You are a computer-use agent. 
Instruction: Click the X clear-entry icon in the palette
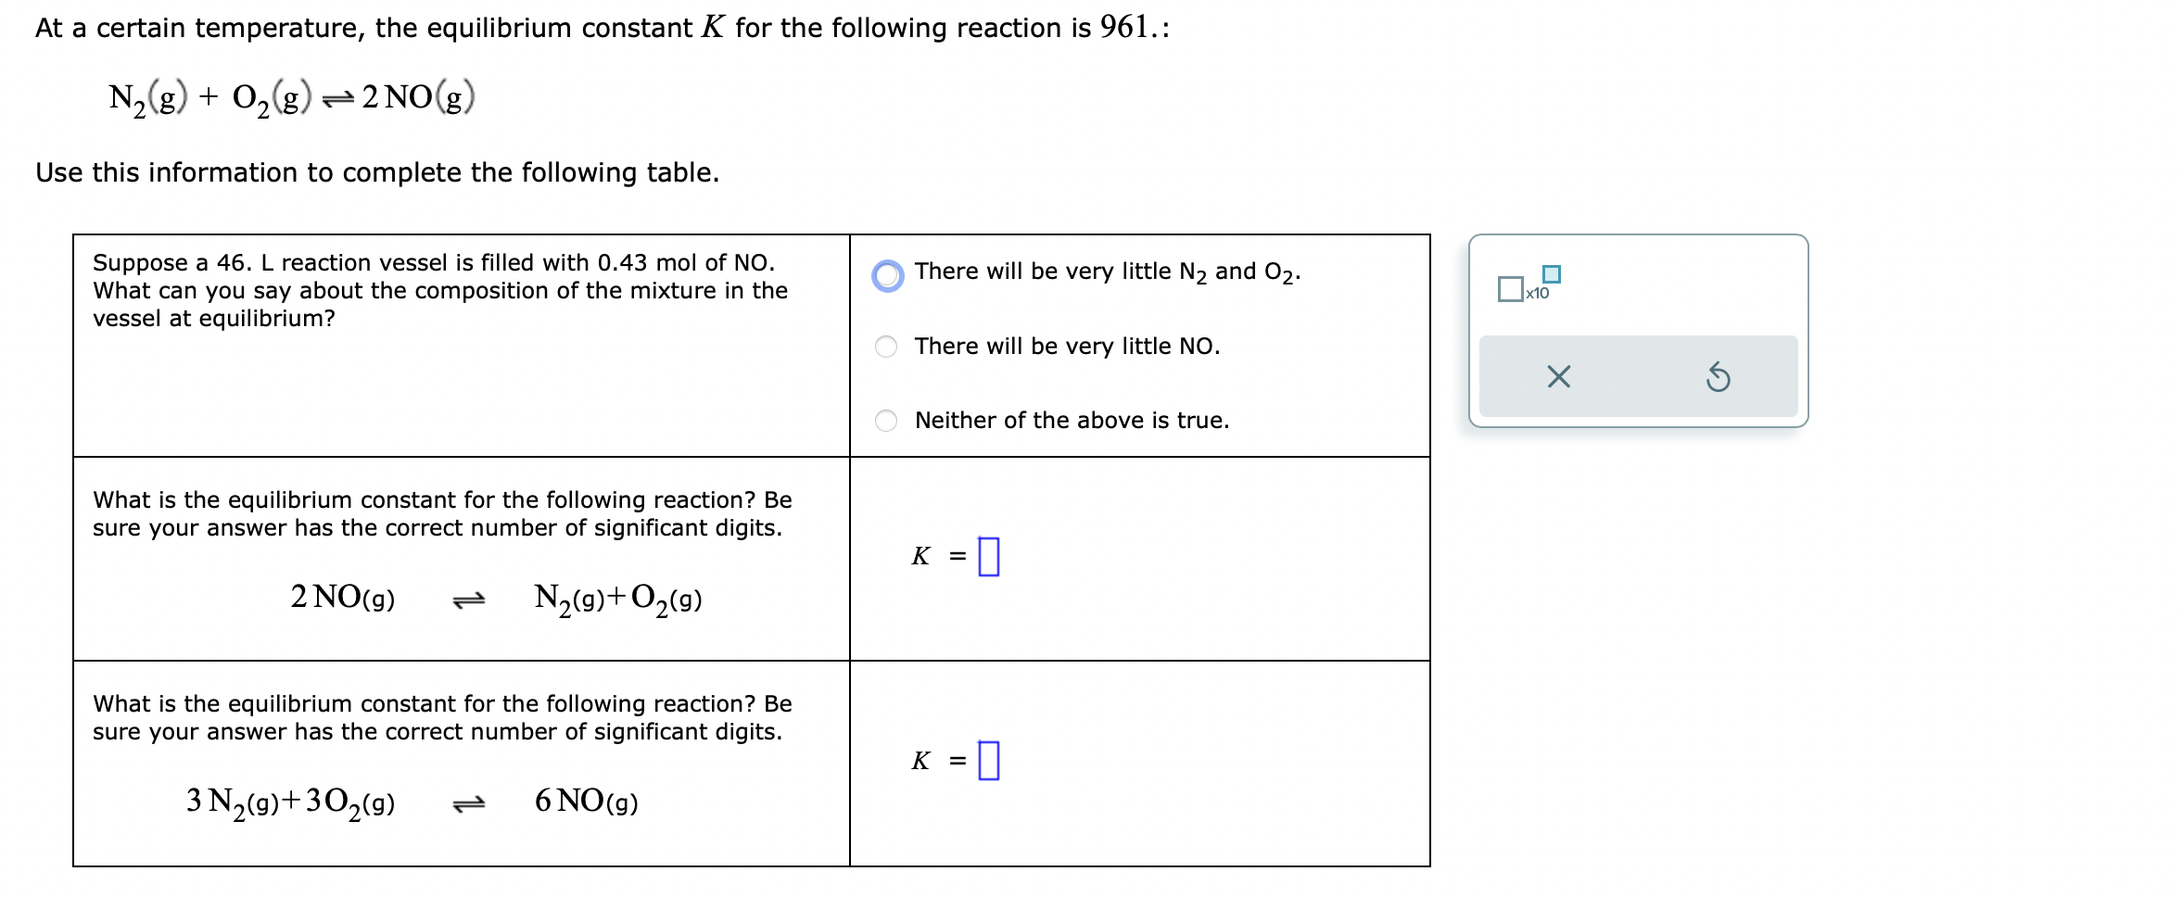click(x=1557, y=375)
